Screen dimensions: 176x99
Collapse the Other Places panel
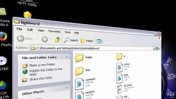[67, 87]
